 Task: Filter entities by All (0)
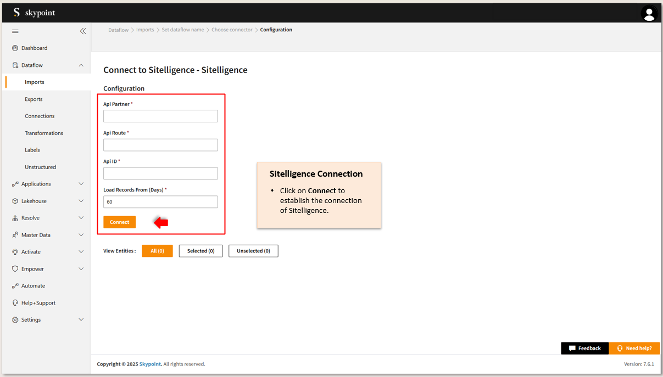157,251
